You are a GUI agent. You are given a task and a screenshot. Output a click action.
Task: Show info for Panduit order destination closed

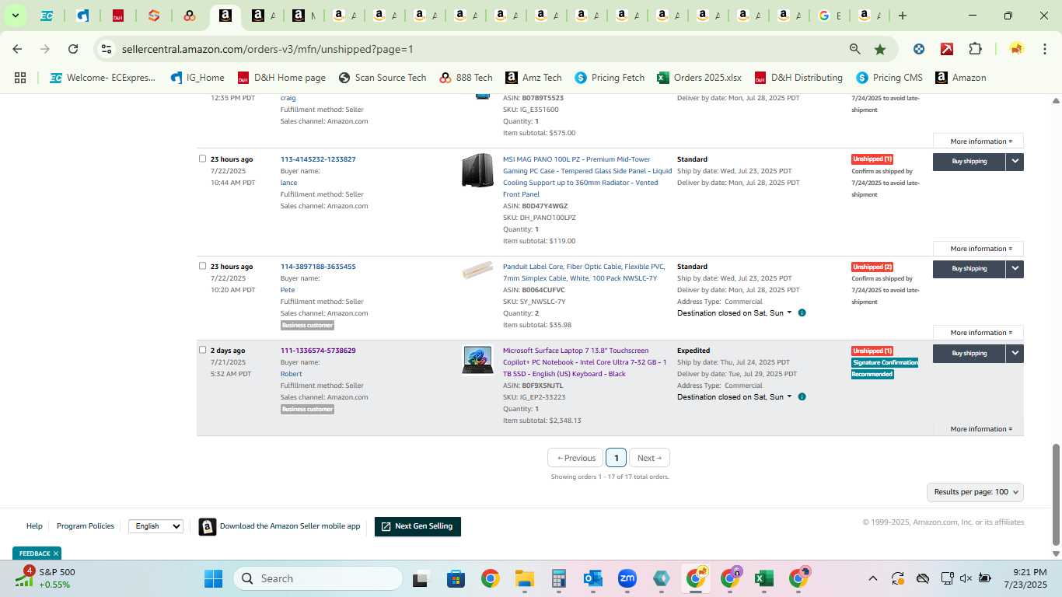[x=802, y=312]
